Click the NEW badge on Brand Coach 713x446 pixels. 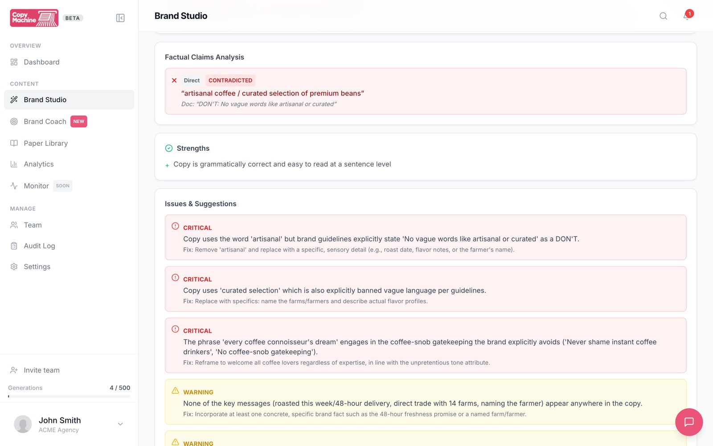79,121
